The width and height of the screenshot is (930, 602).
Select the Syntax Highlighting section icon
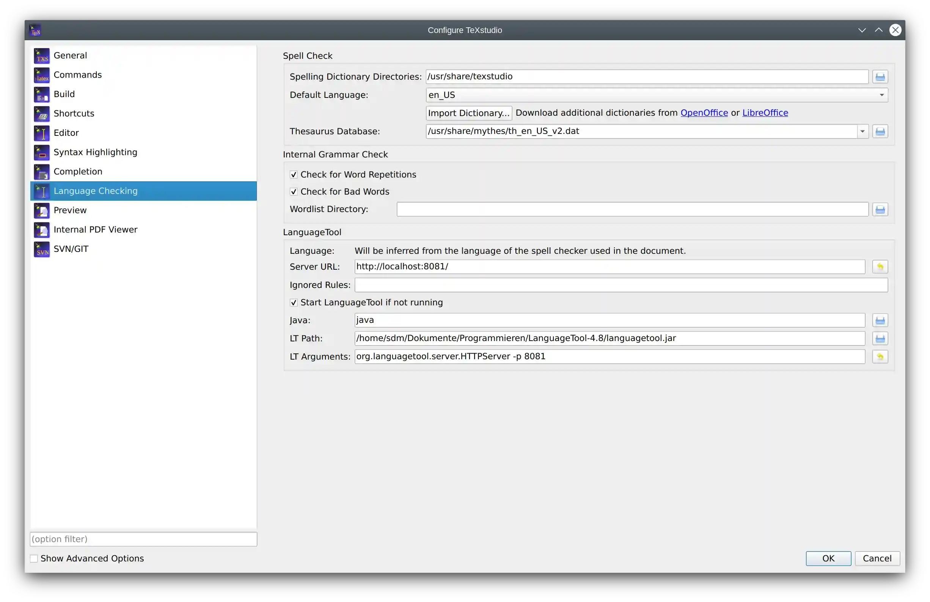pyautogui.click(x=41, y=152)
